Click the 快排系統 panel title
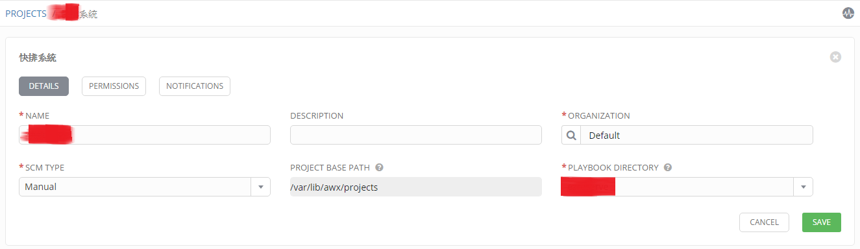 click(38, 58)
